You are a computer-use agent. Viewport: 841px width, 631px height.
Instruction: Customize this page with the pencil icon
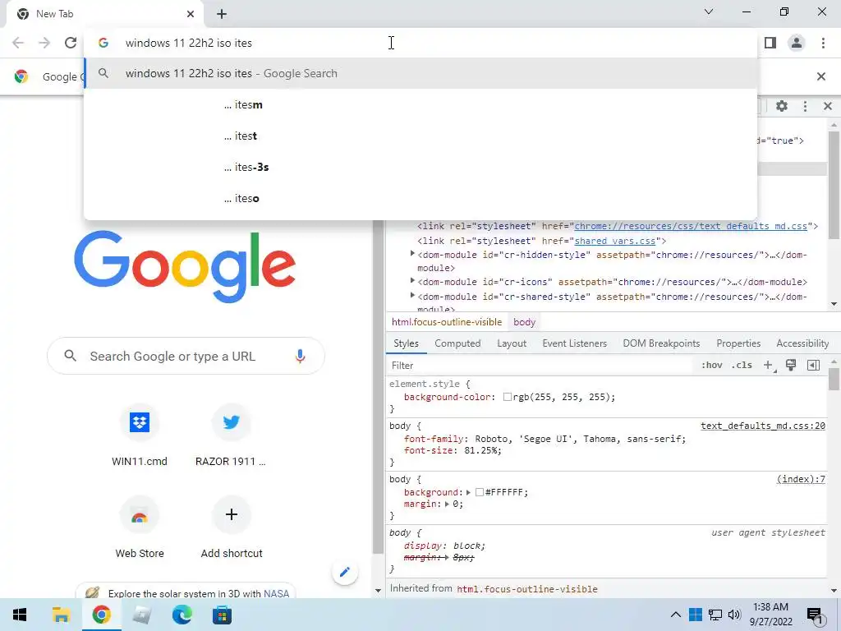[x=344, y=572]
